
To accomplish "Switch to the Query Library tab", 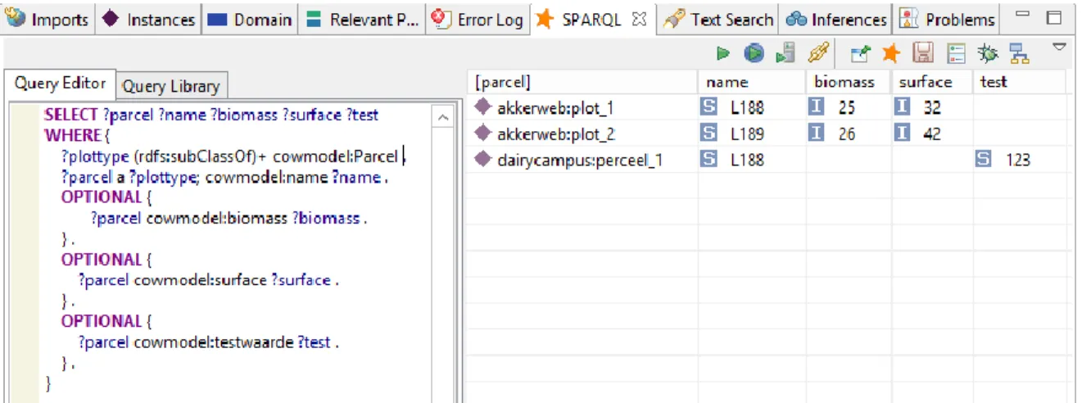I will (x=171, y=86).
